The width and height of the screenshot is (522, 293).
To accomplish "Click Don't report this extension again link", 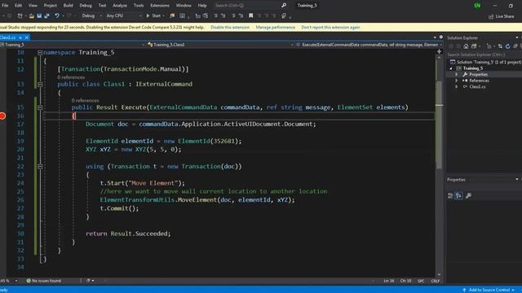I will coord(330,27).
